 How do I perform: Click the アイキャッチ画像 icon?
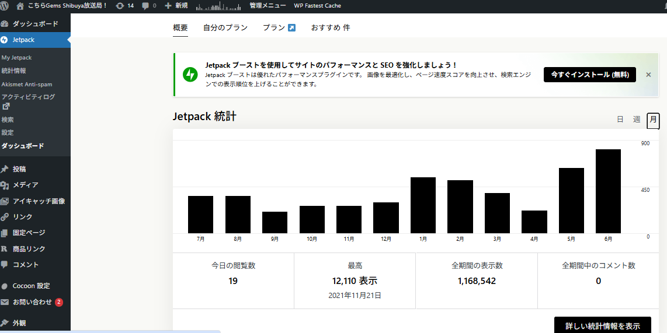tap(4, 201)
